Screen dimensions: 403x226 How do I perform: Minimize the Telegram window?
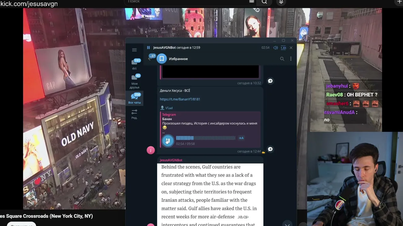275,40
